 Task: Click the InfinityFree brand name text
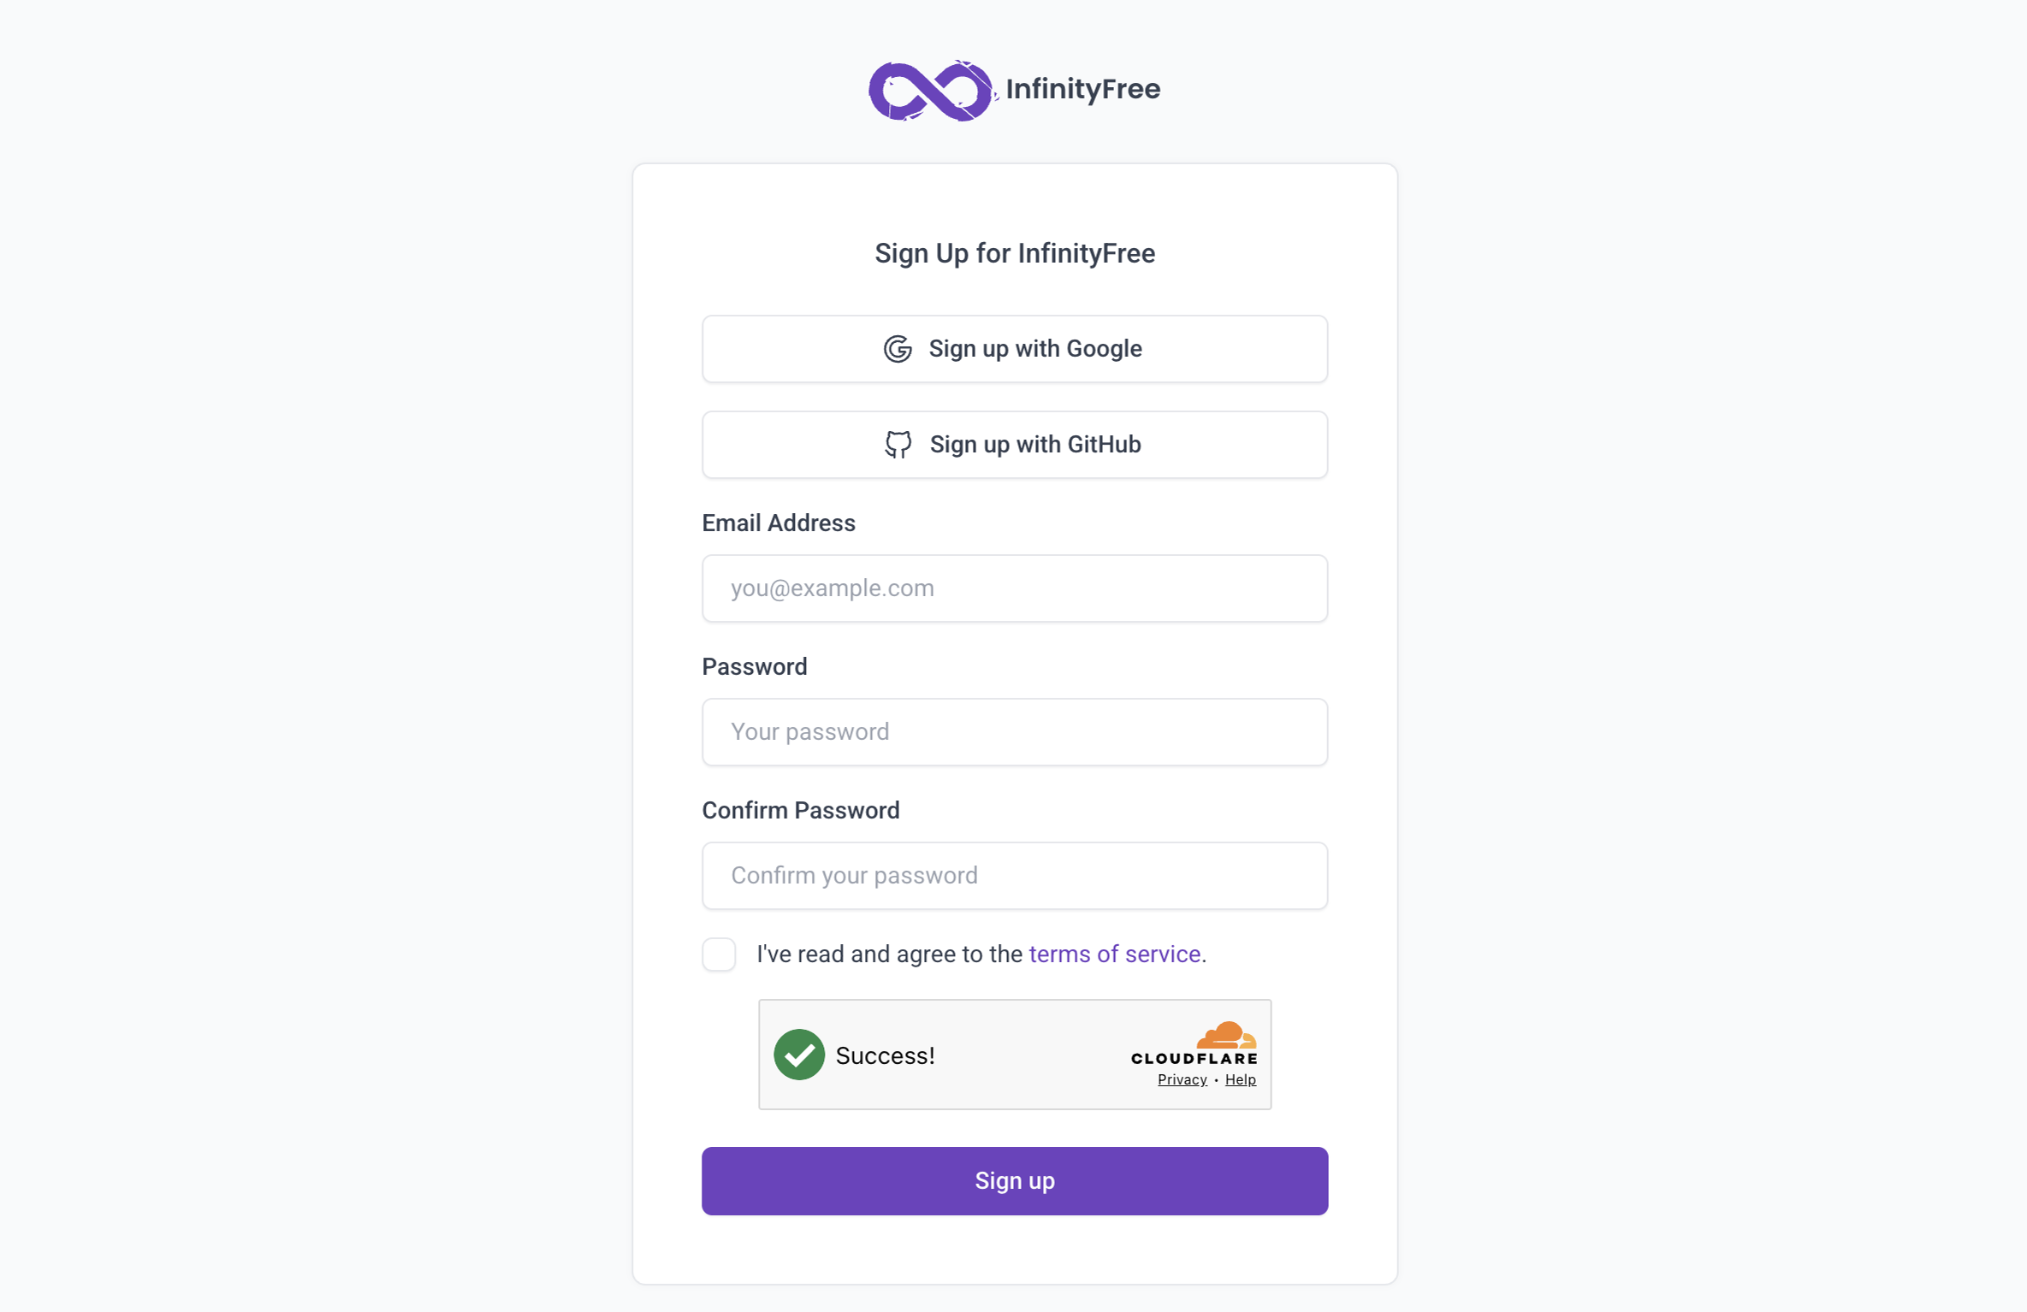click(1084, 88)
